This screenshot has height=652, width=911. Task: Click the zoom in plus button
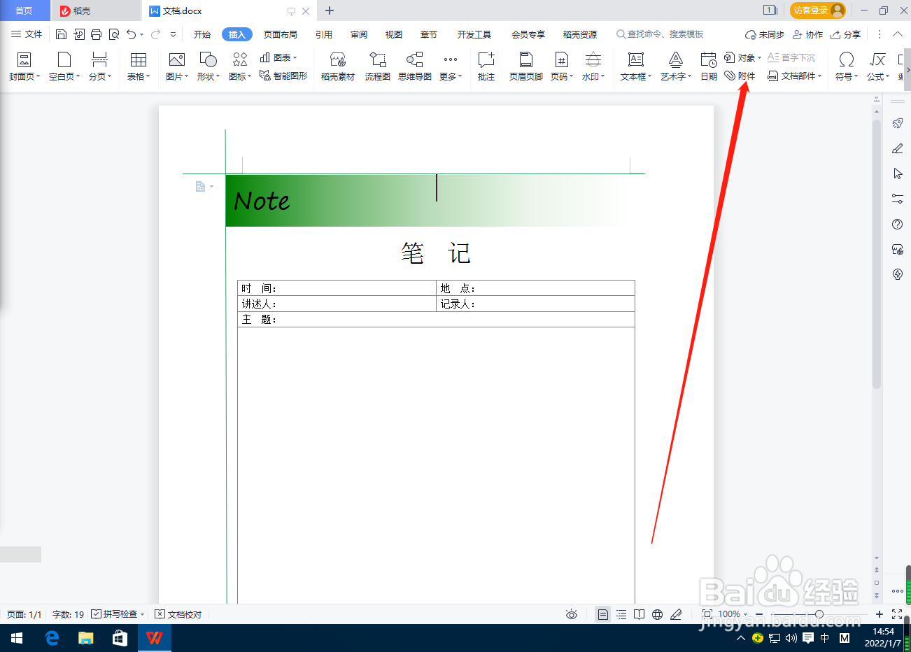(880, 614)
